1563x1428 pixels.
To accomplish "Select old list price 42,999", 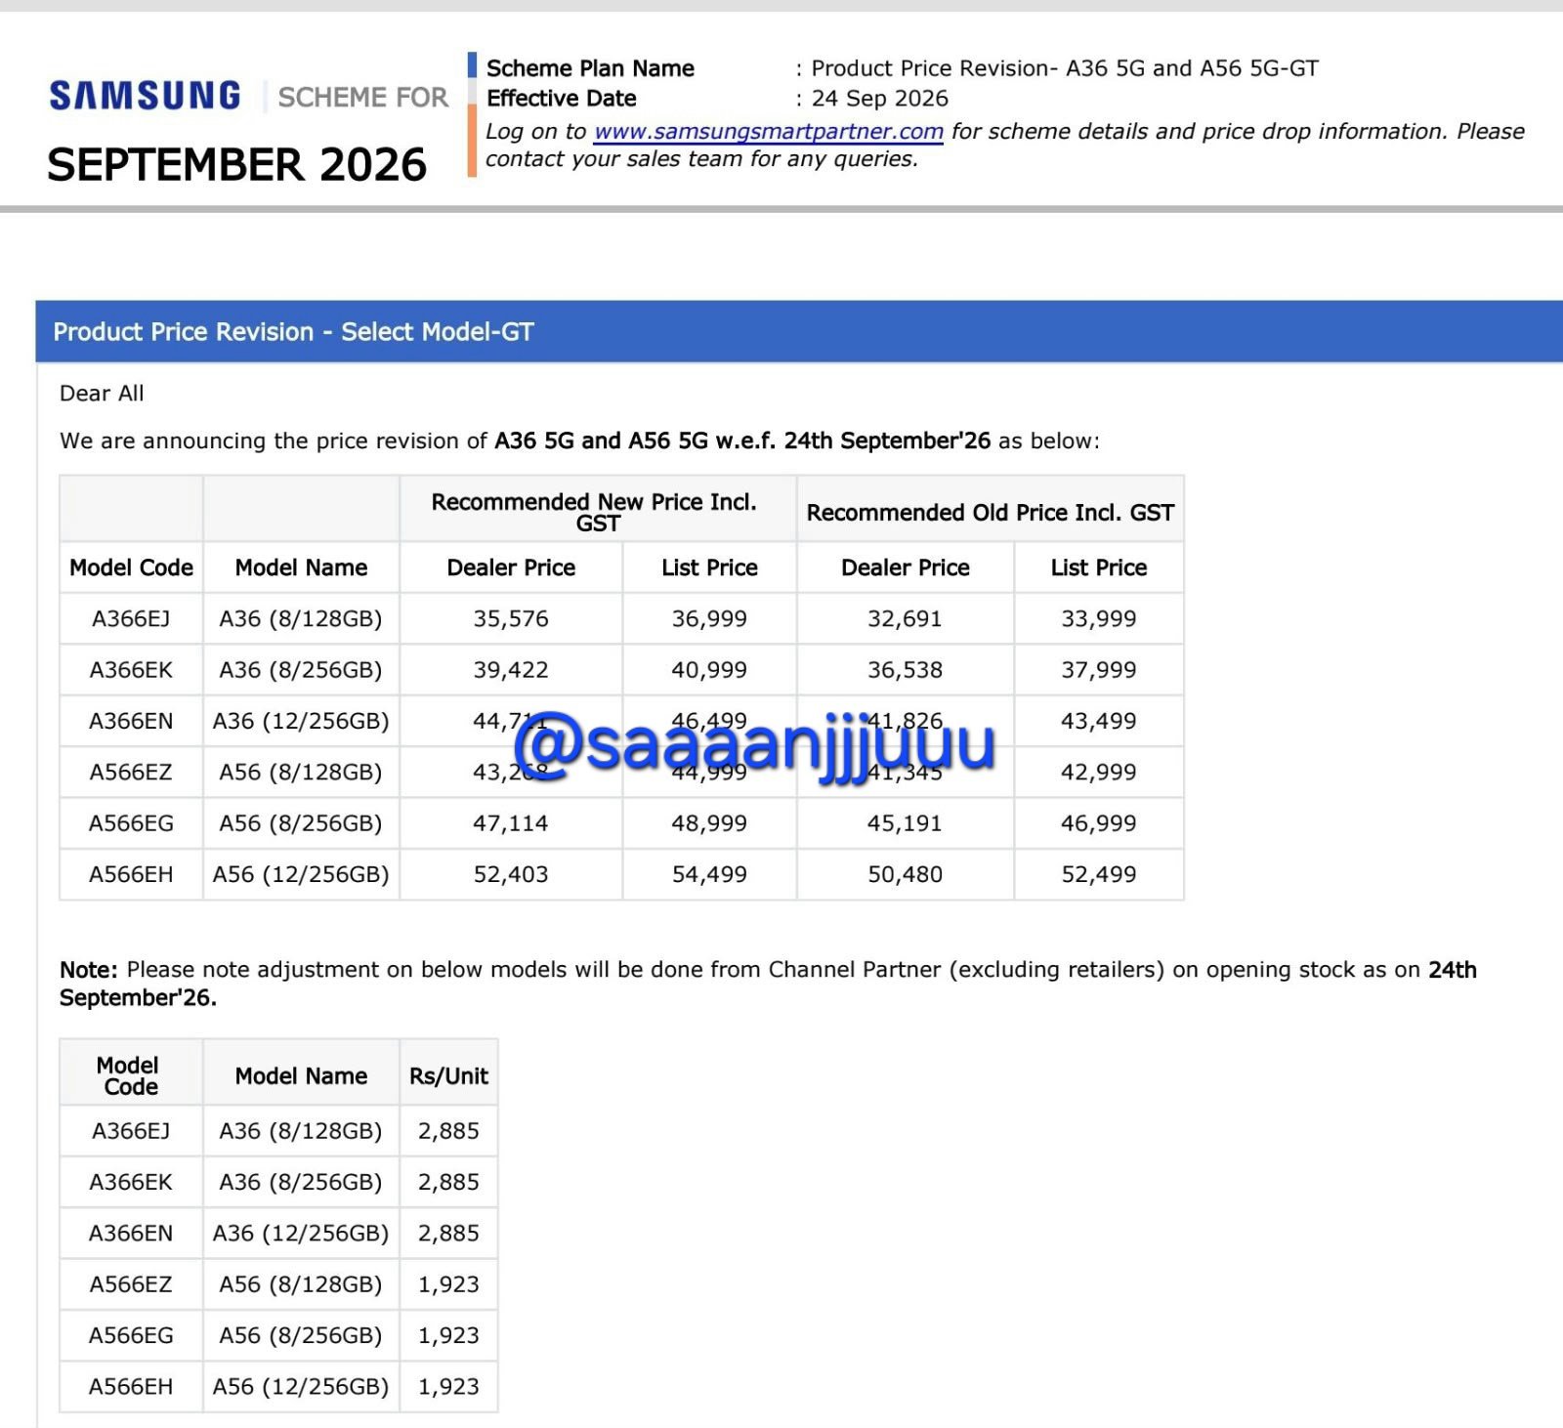I will pos(1099,773).
